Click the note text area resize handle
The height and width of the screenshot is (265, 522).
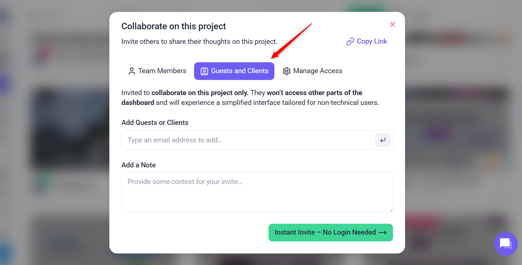(391, 210)
